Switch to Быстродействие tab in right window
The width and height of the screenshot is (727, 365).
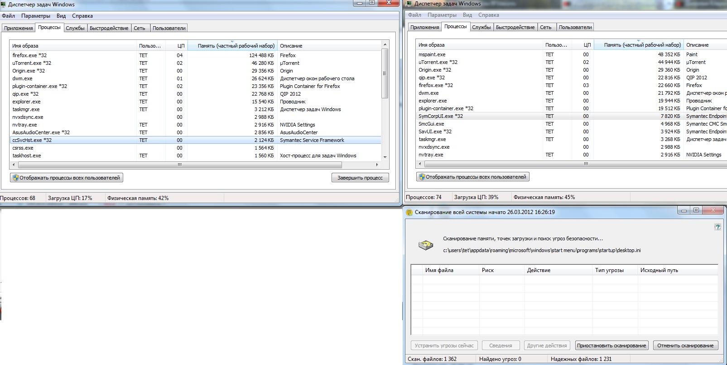515,27
